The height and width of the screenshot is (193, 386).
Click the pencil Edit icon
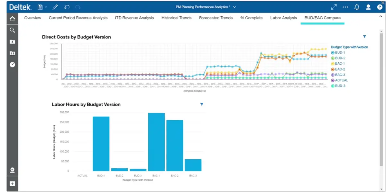pos(55,7)
